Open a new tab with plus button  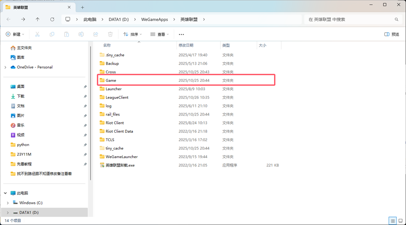82,7
